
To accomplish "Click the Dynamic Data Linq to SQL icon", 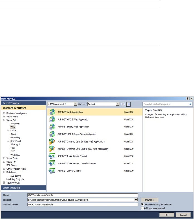I will [52, 149].
